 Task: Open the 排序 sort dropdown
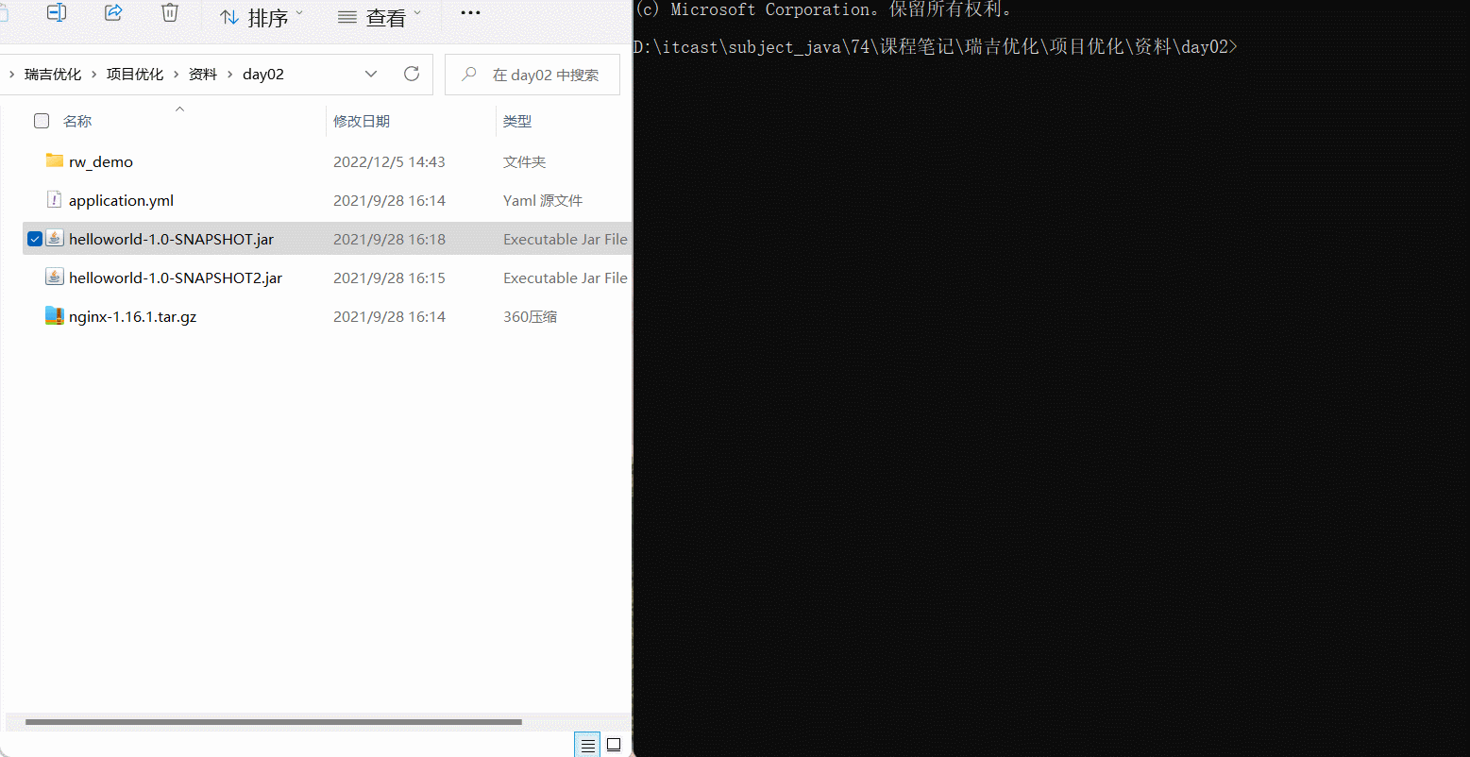coord(262,17)
